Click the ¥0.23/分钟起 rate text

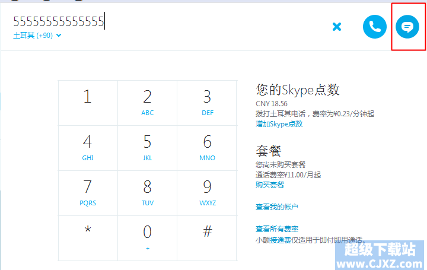(354, 113)
